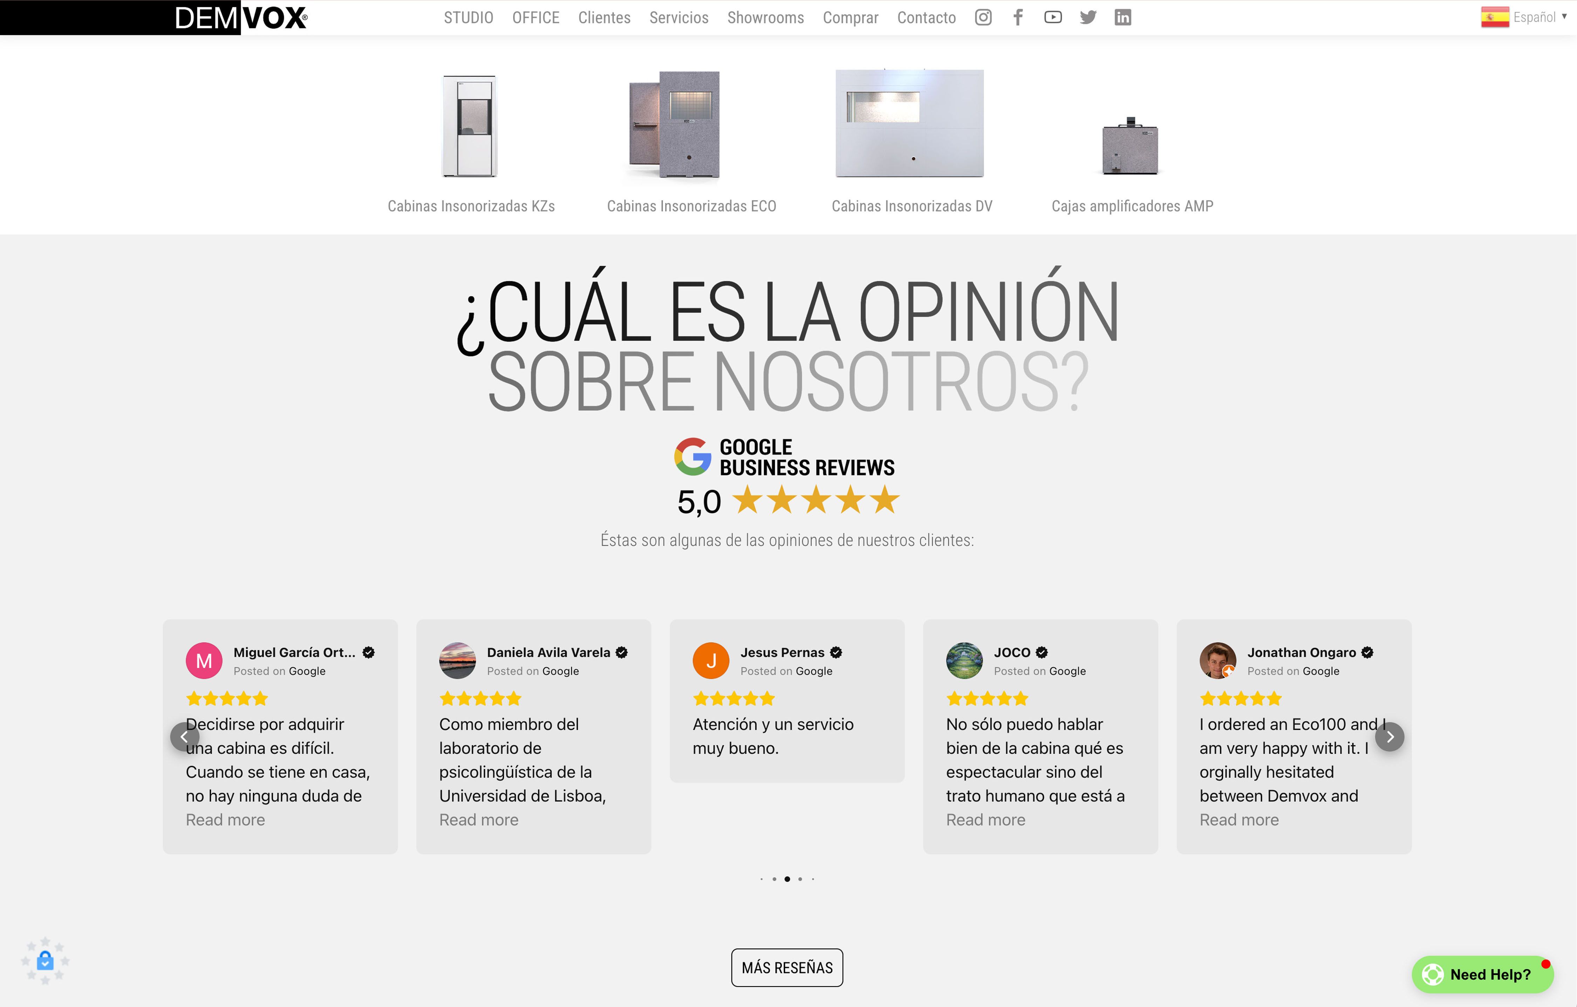
Task: Expand Read more on Daniela Avila review
Action: [478, 820]
